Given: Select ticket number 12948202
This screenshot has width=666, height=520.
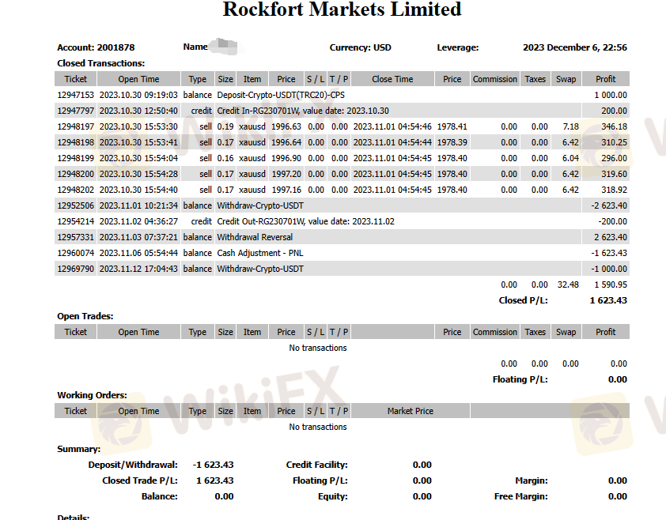Looking at the screenshot, I should (x=76, y=190).
